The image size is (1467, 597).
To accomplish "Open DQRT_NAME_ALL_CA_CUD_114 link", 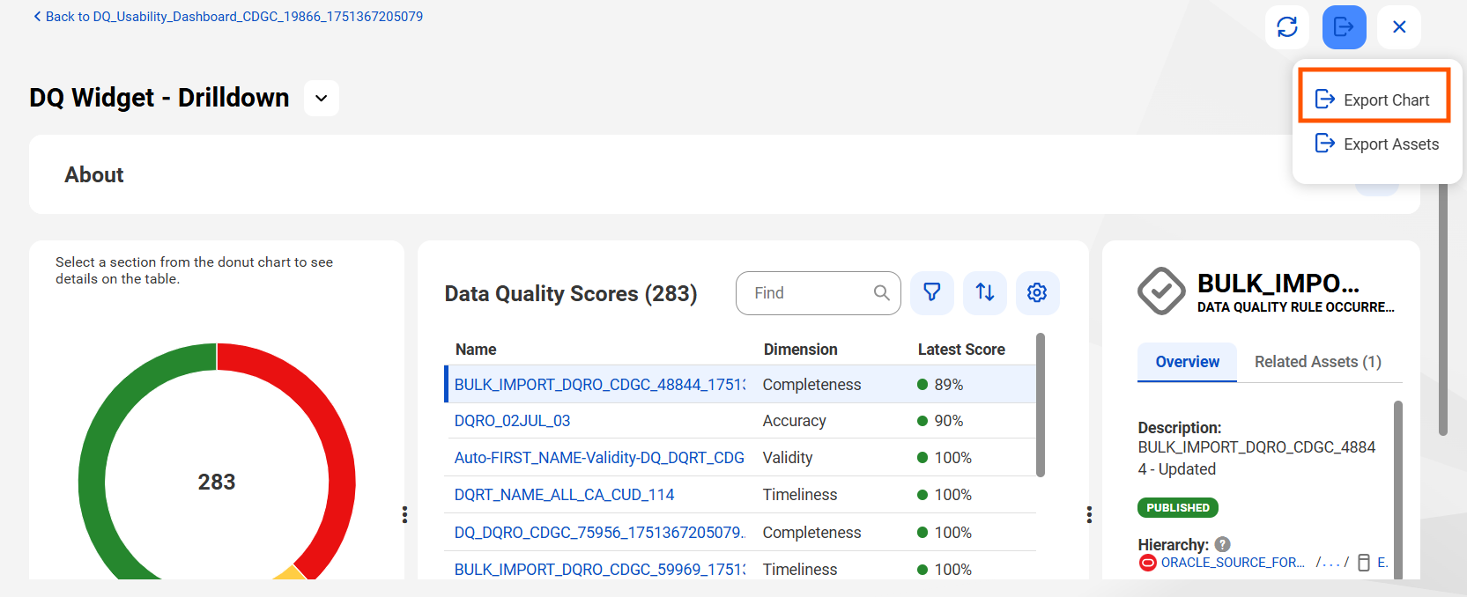I will pyautogui.click(x=564, y=495).
